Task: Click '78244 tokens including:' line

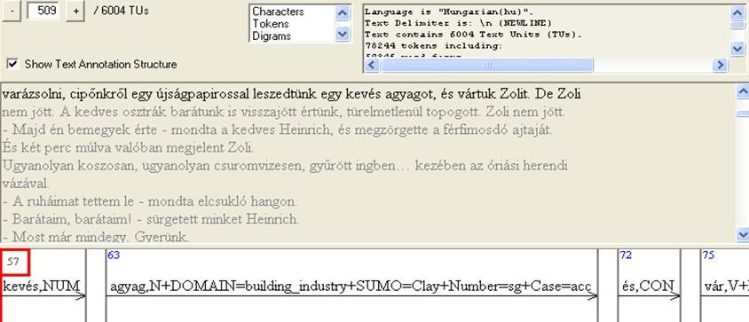Action: point(433,46)
